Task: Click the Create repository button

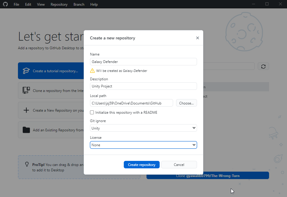Action: [x=141, y=164]
